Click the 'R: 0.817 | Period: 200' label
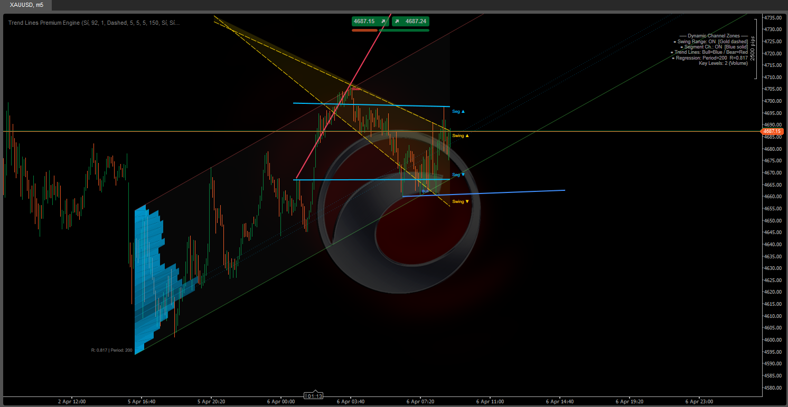This screenshot has width=788, height=407. 111,350
